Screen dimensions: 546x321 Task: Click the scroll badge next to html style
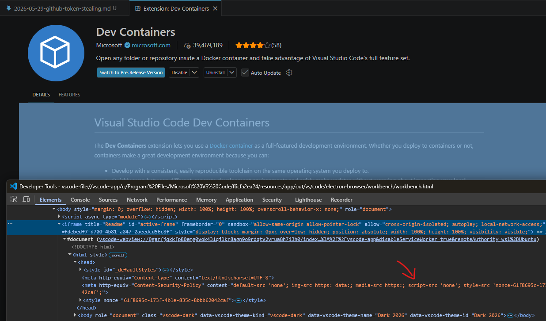[x=118, y=255]
